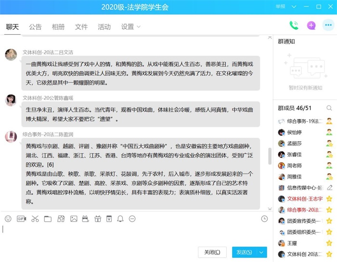Click avatar of 文体科创-20法二吕文洁
The width and height of the screenshot is (337, 262).
point(11,54)
